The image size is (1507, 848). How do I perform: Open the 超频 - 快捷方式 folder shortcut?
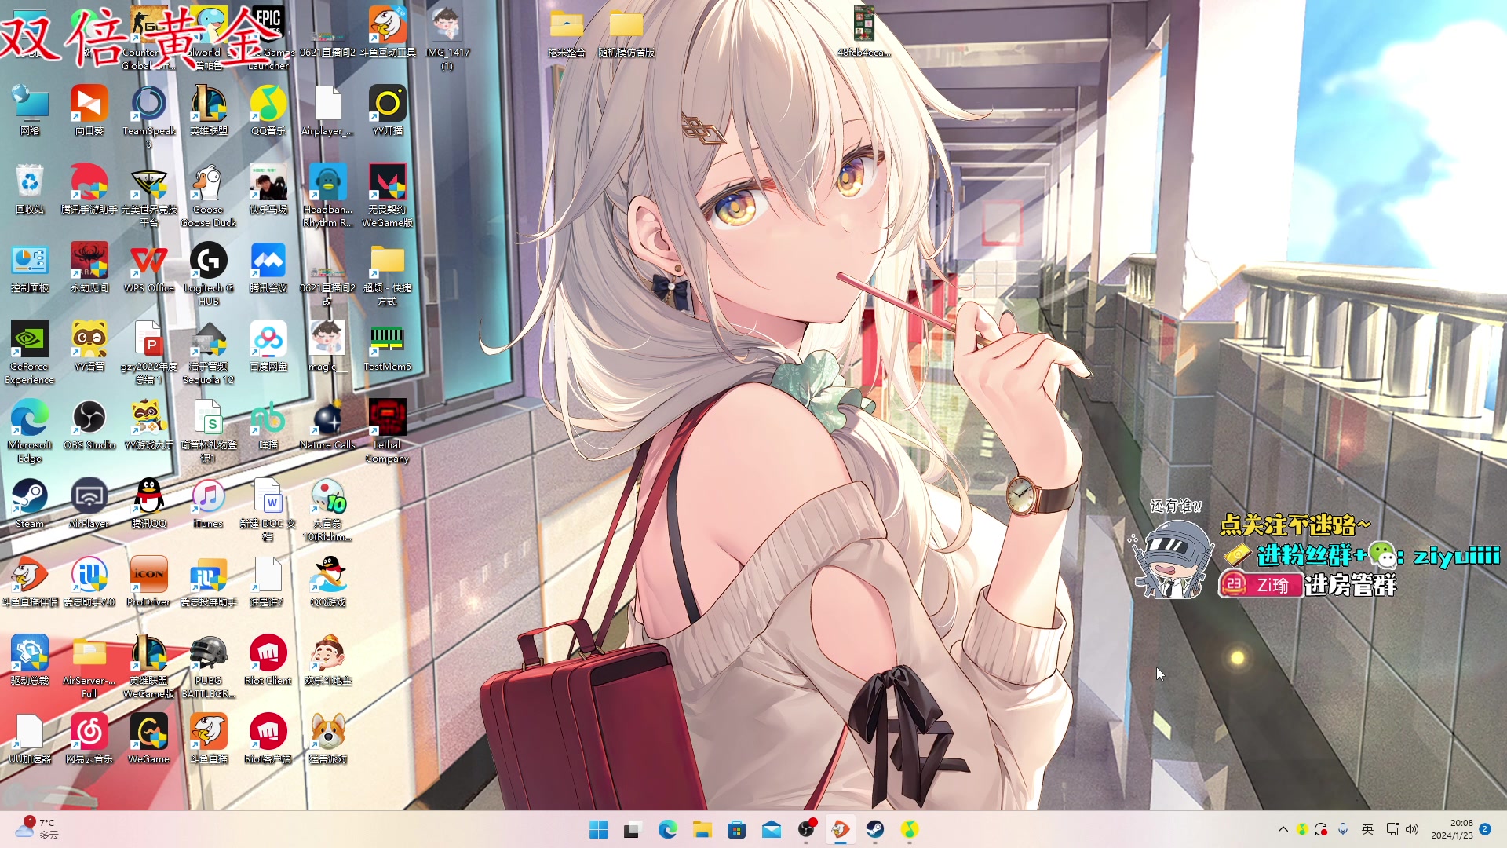[388, 274]
